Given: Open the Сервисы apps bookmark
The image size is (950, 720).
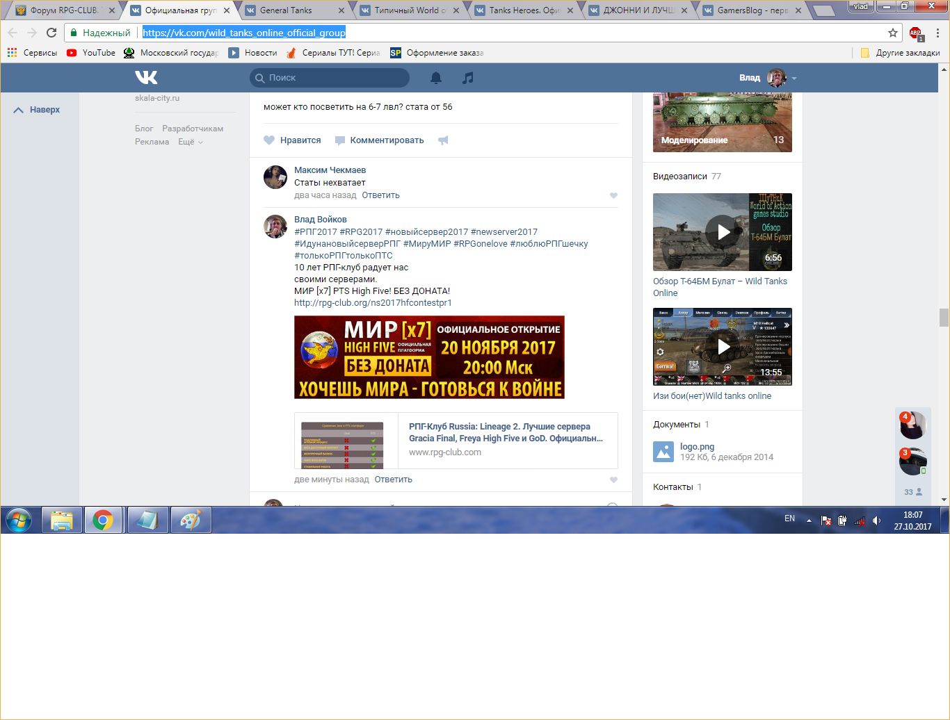Looking at the screenshot, I should pos(32,53).
